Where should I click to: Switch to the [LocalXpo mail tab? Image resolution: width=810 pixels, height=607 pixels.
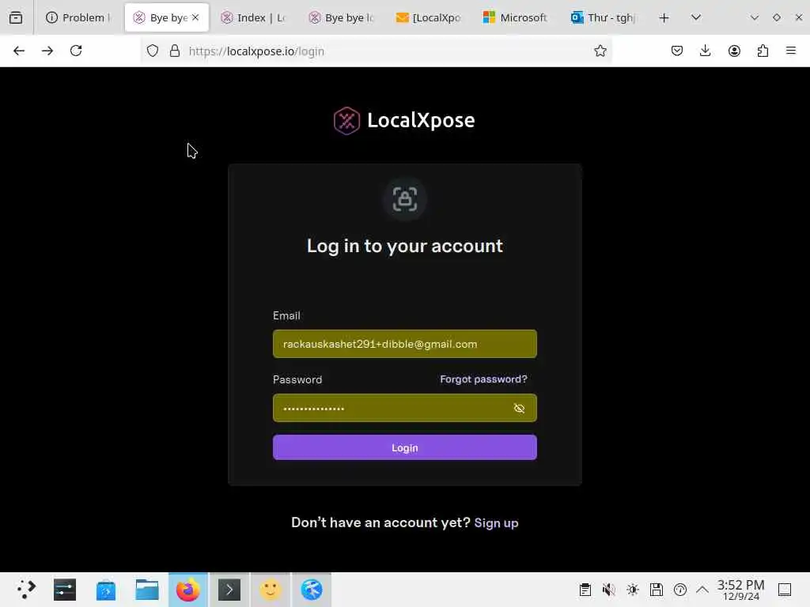pos(430,17)
